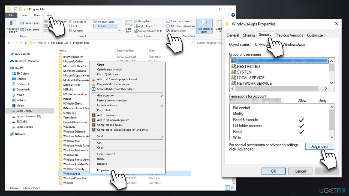
Task: Enable File name extensions
Action: [168, 26]
